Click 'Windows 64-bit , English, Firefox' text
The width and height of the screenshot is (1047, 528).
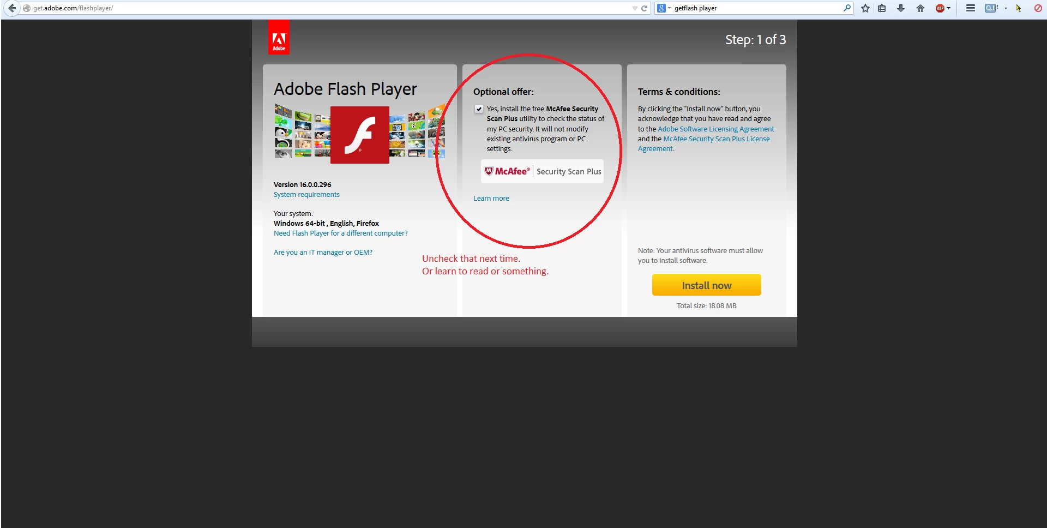(326, 224)
